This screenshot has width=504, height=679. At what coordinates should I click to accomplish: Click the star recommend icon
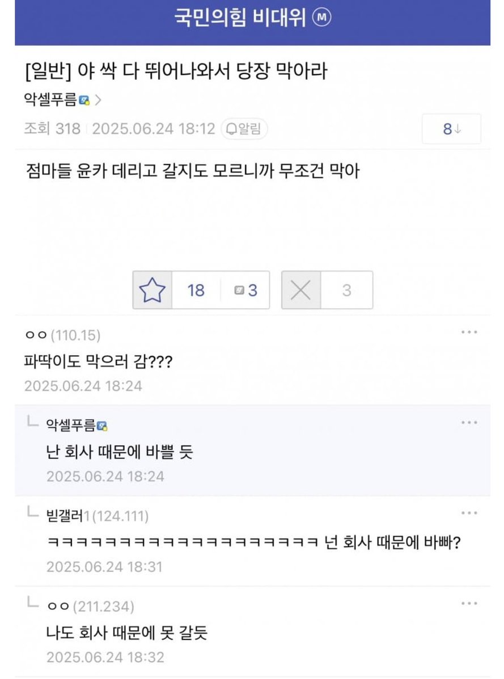(152, 290)
